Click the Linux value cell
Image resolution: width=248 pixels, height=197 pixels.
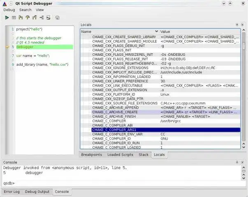tap(165, 94)
